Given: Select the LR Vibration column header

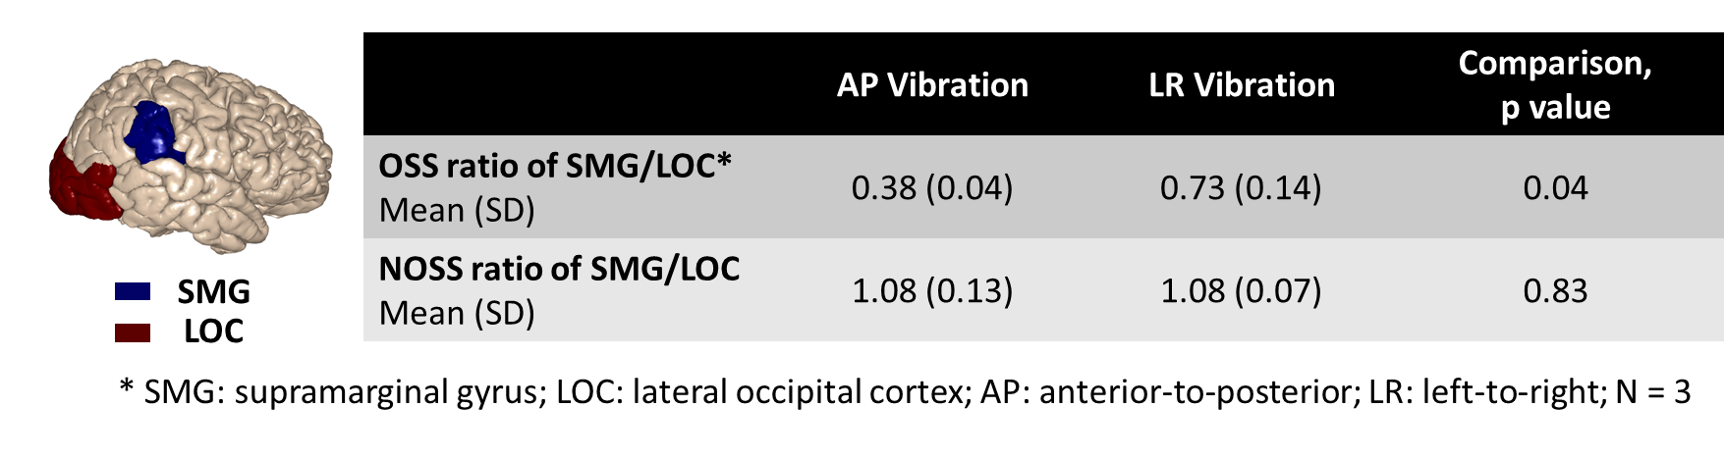Looking at the screenshot, I should (x=1242, y=85).
